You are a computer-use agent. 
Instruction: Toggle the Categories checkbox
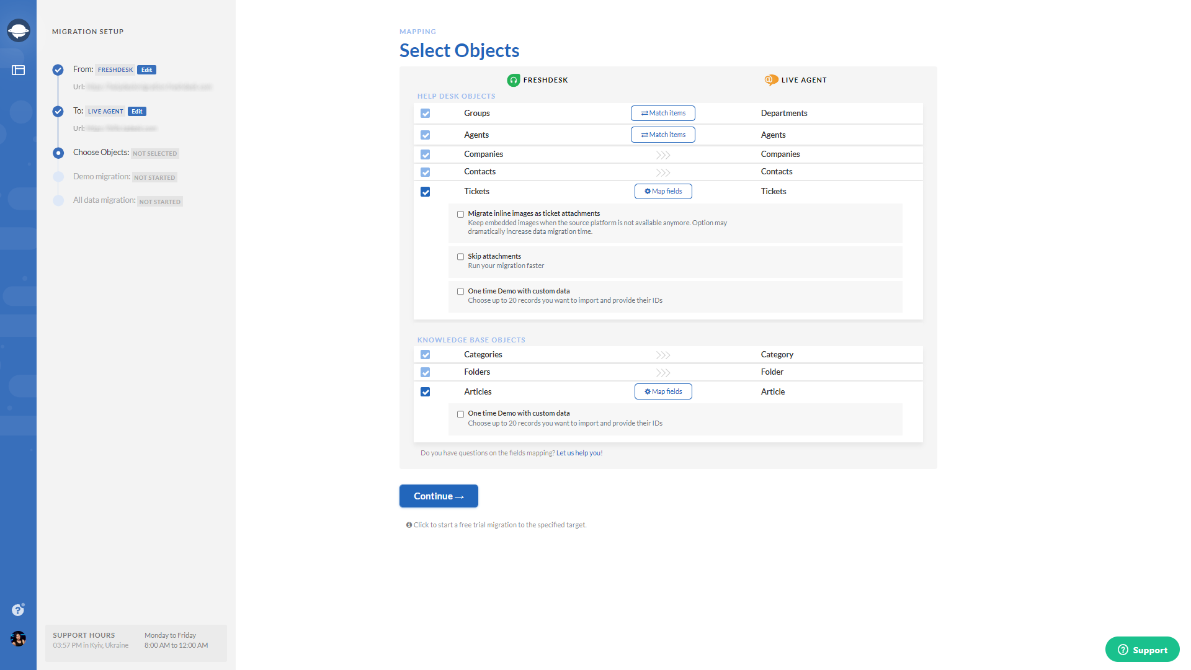425,355
